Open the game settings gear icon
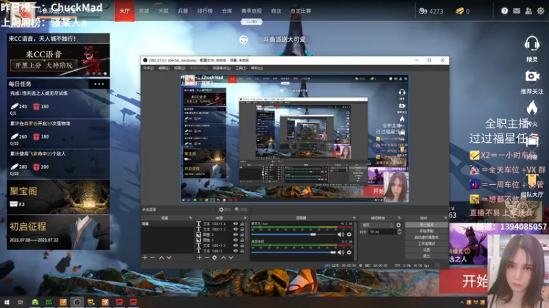549x308 pixels. 541,11
